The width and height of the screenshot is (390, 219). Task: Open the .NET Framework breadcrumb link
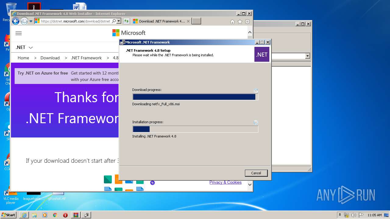86,58
